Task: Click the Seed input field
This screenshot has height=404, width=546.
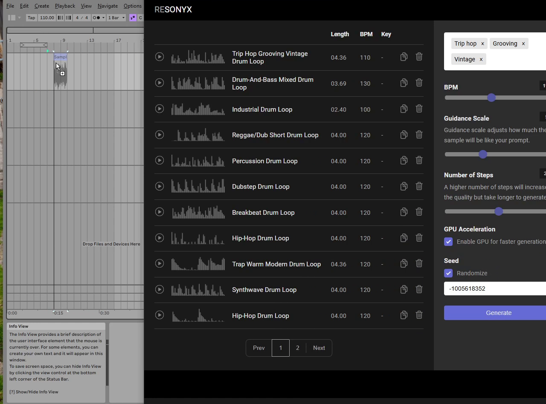Action: (x=495, y=289)
